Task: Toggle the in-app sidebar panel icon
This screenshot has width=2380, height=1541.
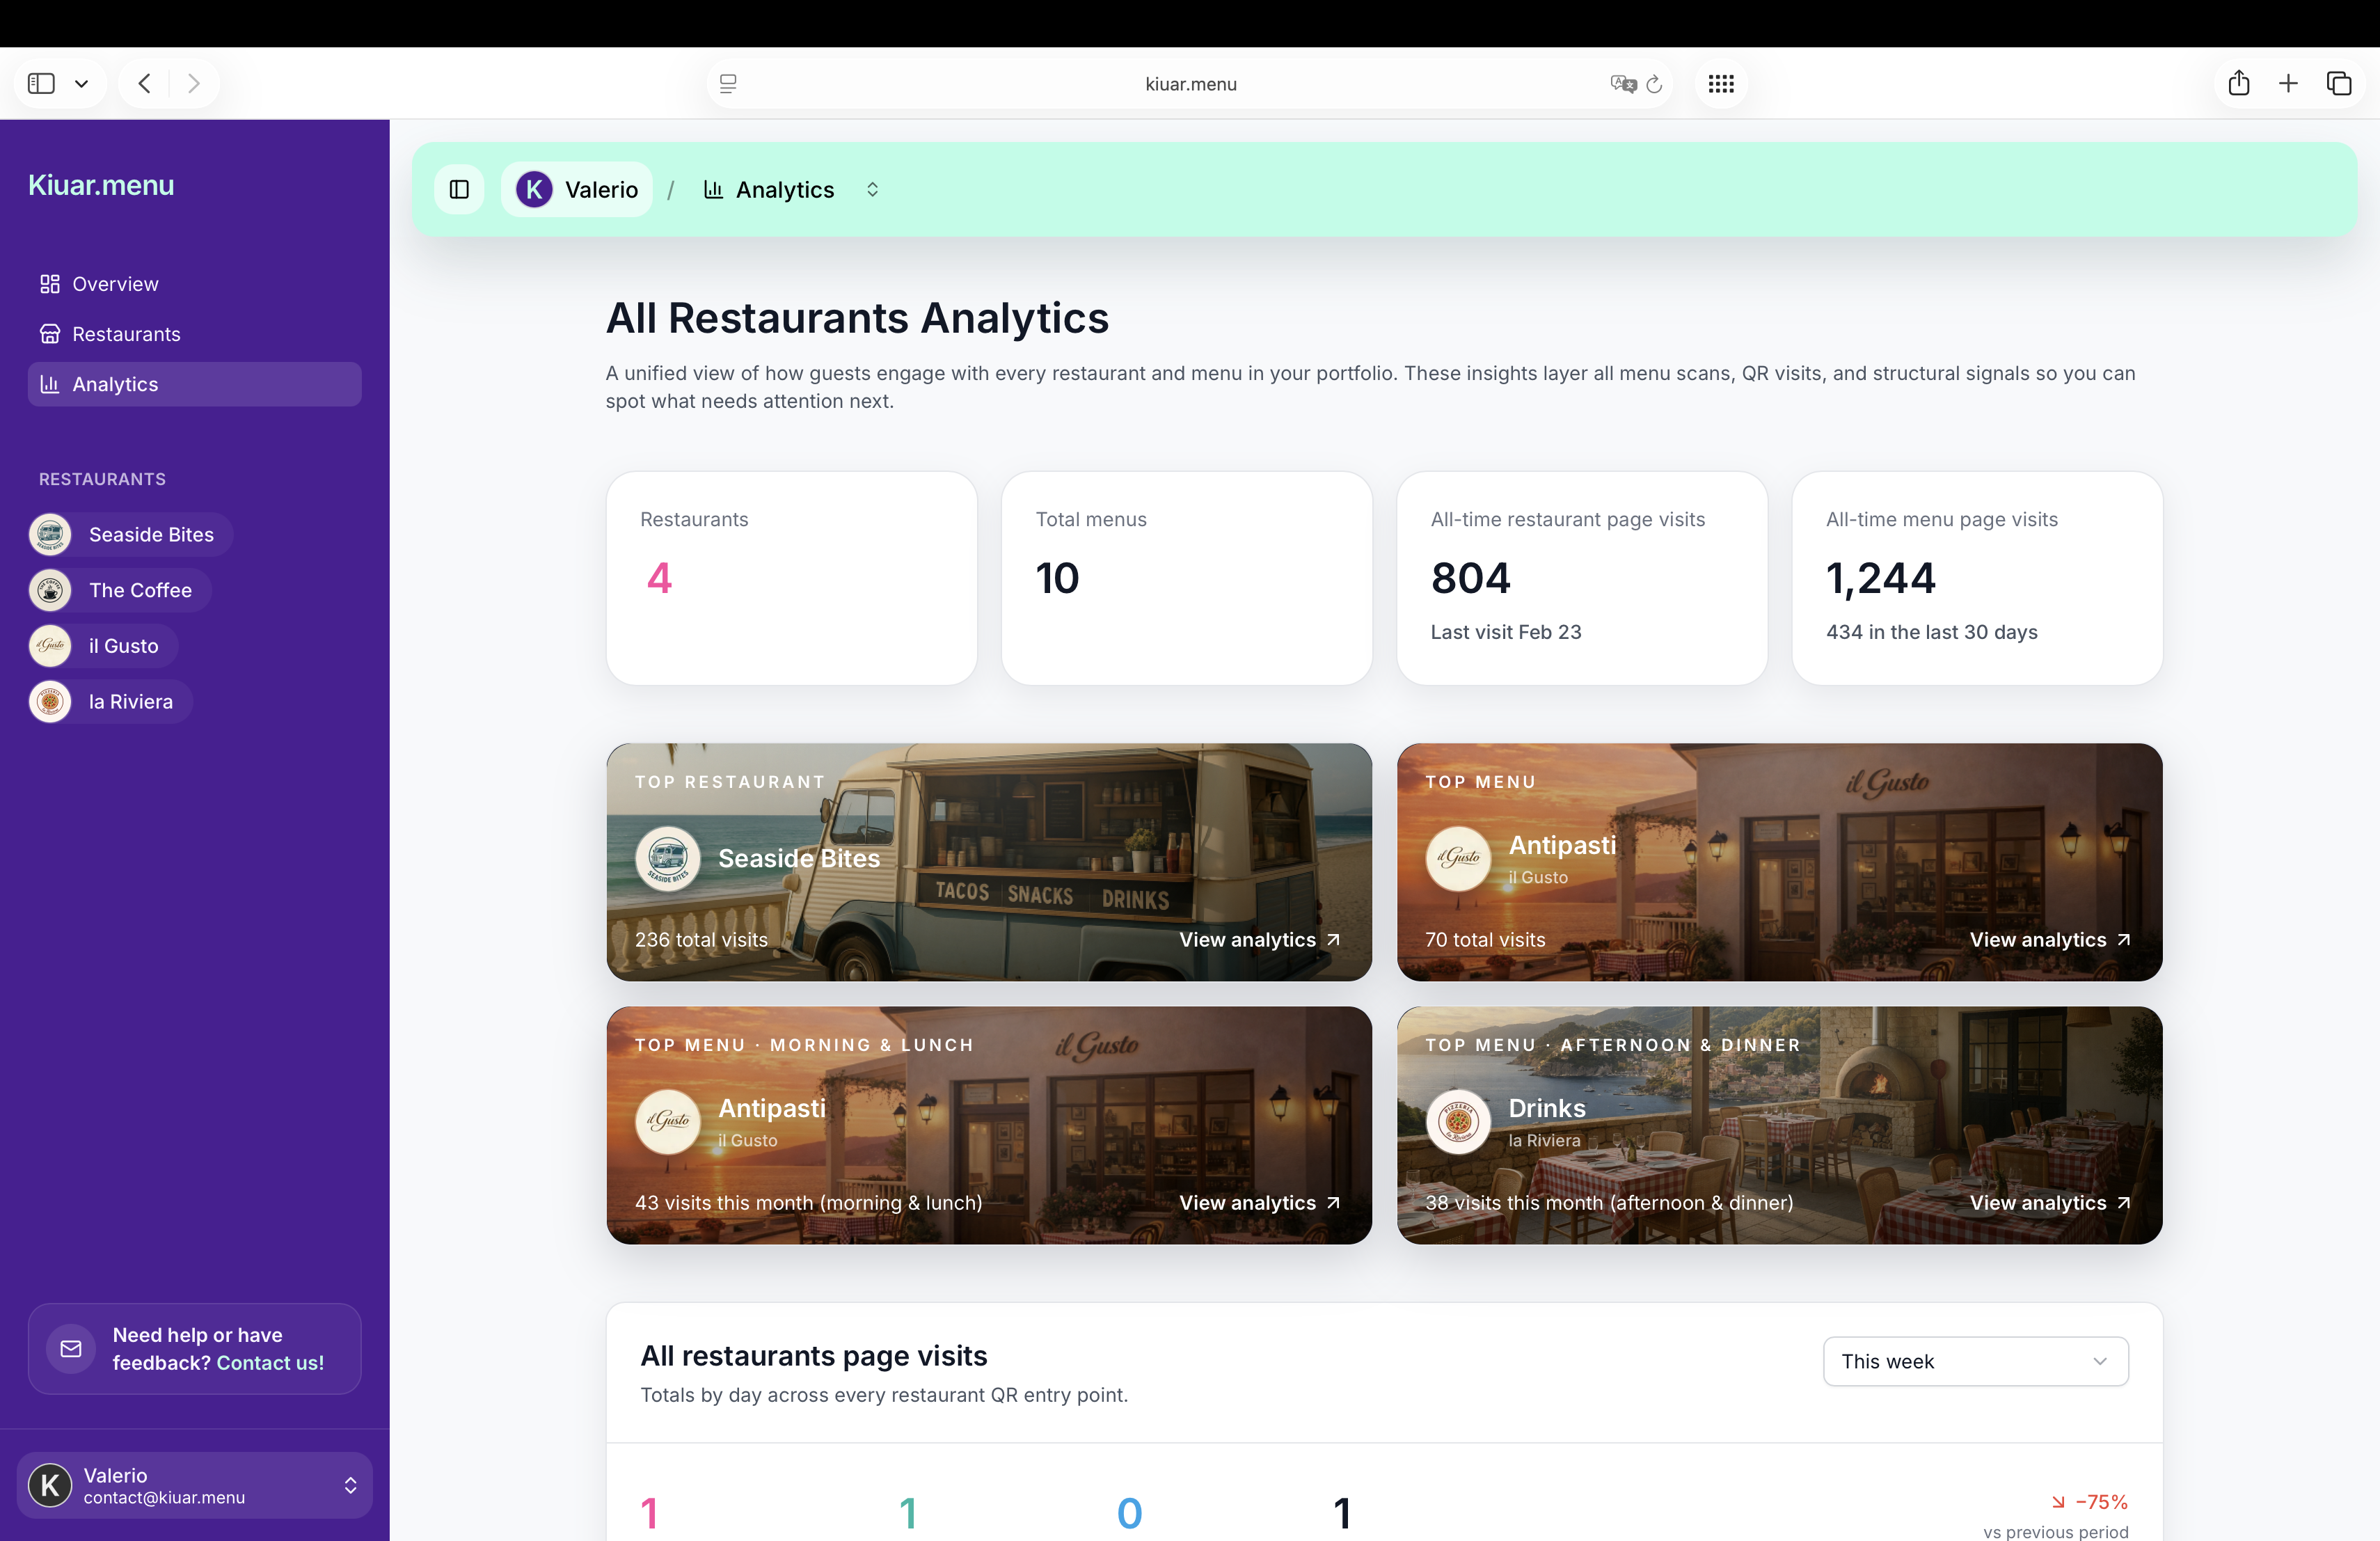Action: point(459,190)
